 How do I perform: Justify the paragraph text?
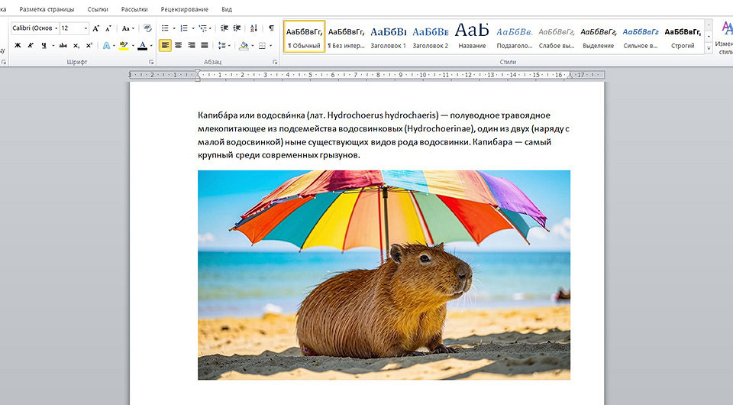[x=205, y=46]
